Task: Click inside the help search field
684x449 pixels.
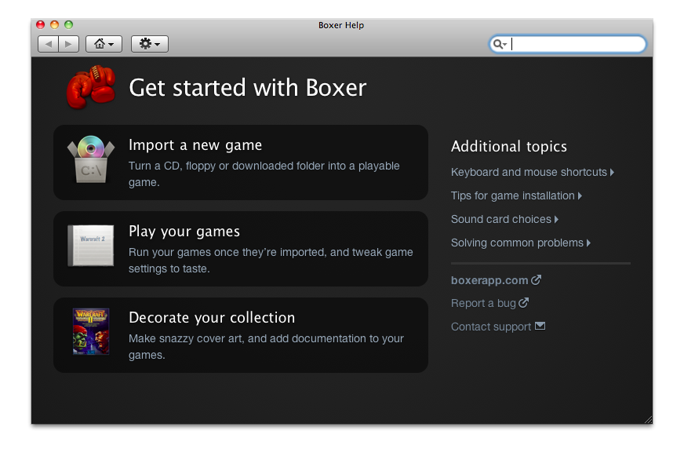Action: [x=577, y=44]
